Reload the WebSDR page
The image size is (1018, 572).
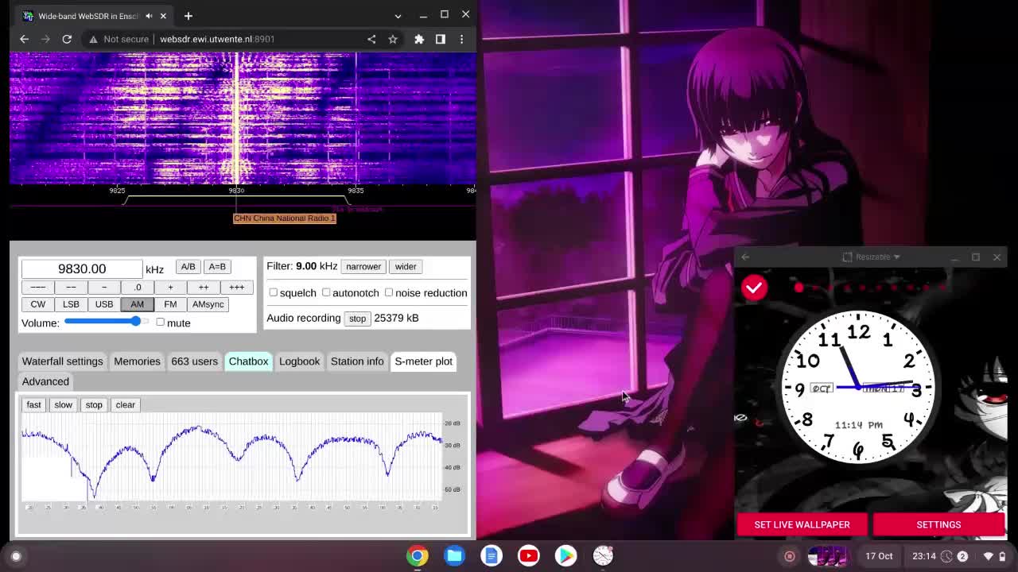[67, 39]
